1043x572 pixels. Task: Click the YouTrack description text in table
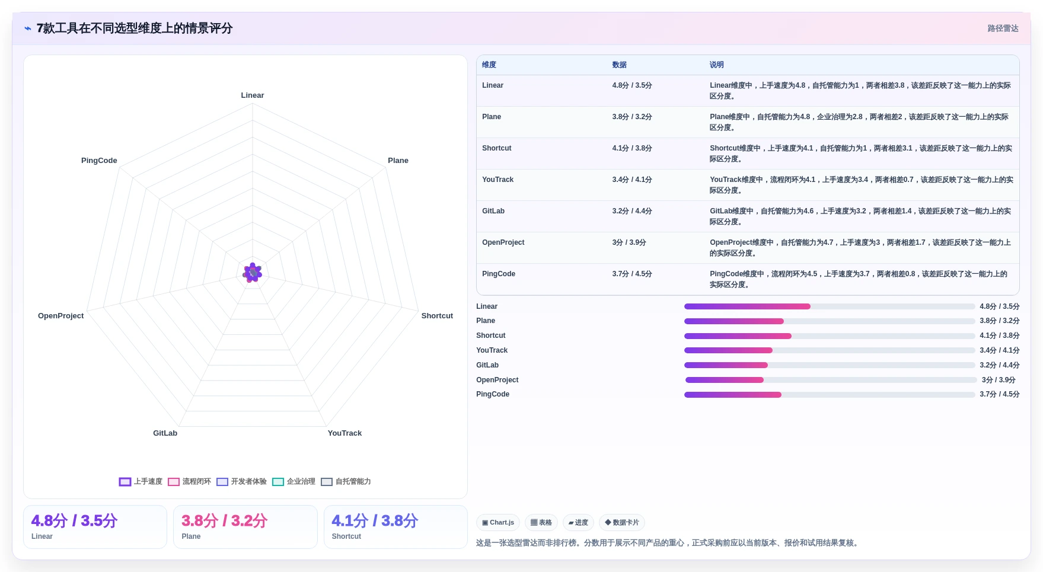(x=862, y=185)
